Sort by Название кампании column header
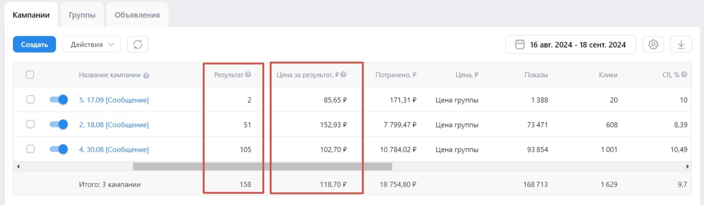 (x=110, y=75)
